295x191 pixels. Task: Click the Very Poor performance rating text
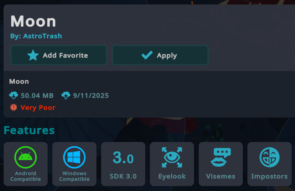tap(38, 108)
